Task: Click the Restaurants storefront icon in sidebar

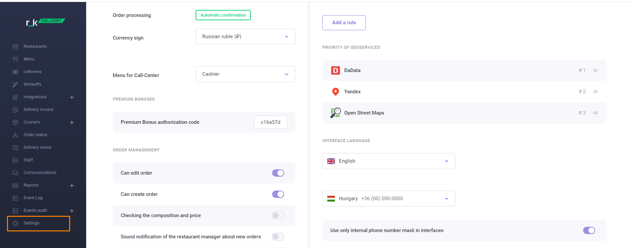Action: pyautogui.click(x=15, y=47)
